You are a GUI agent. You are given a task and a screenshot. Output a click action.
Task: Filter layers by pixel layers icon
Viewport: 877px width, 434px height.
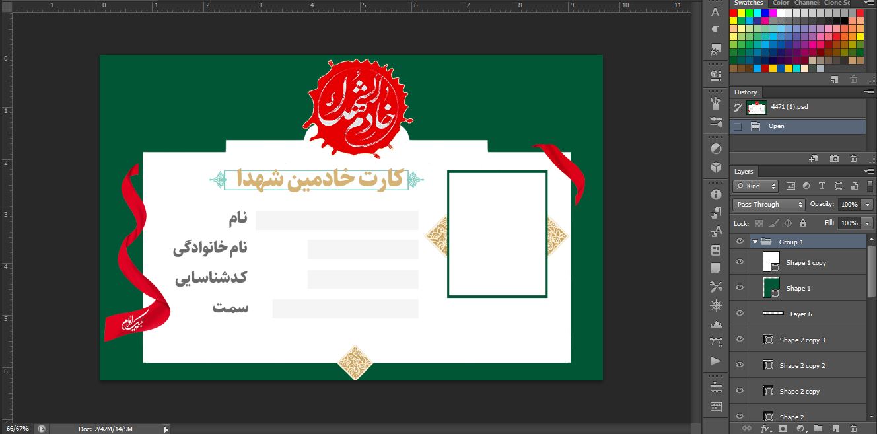pos(790,186)
